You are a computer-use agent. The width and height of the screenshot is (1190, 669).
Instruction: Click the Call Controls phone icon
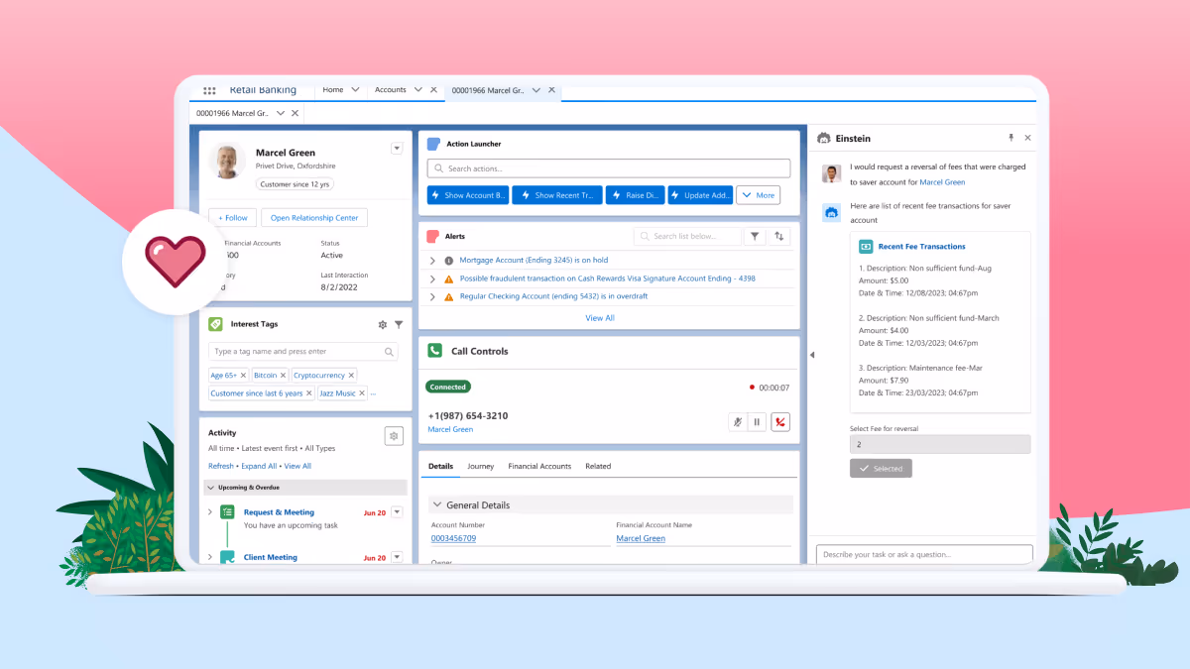point(434,351)
